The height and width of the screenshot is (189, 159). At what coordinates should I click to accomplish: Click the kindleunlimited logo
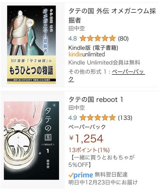[87, 54]
